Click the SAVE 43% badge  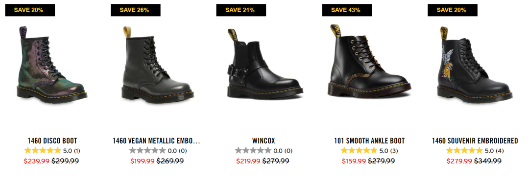[347, 10]
